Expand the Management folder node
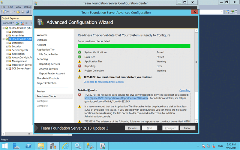The height and width of the screenshot is (150, 240). click(x=7, y=61)
